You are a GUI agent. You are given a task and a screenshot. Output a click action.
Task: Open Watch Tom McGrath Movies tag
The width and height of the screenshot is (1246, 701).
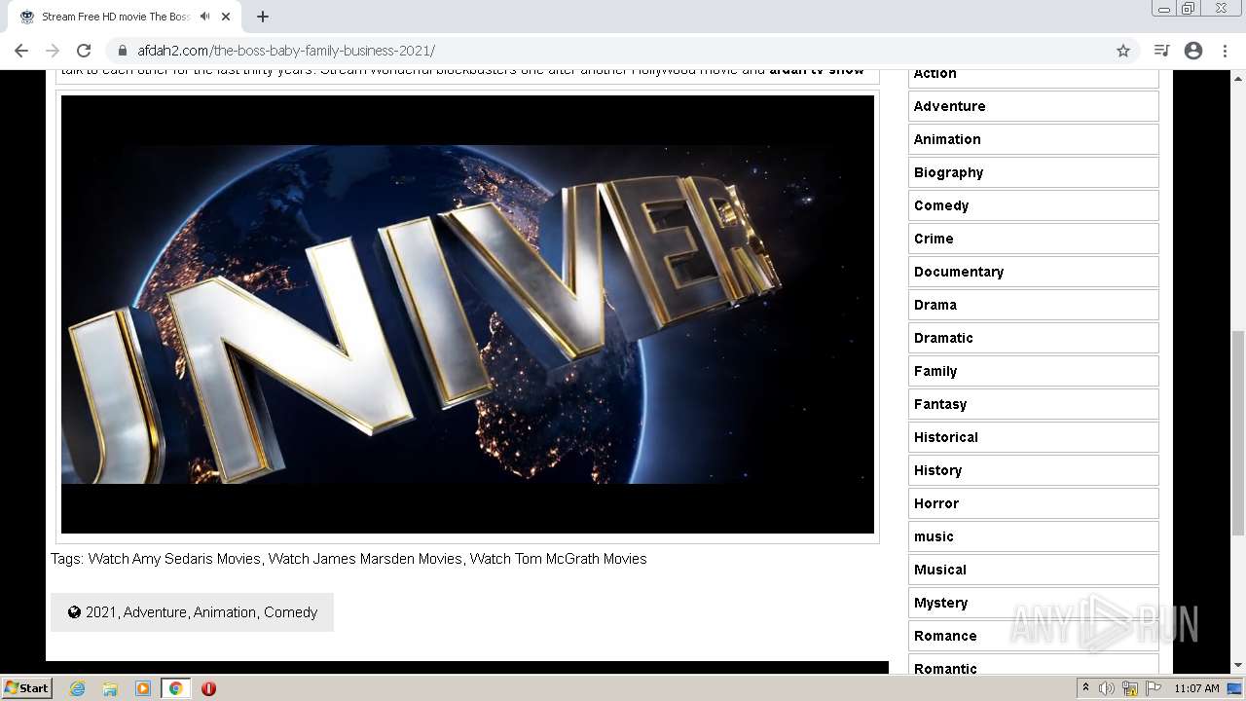558,559
